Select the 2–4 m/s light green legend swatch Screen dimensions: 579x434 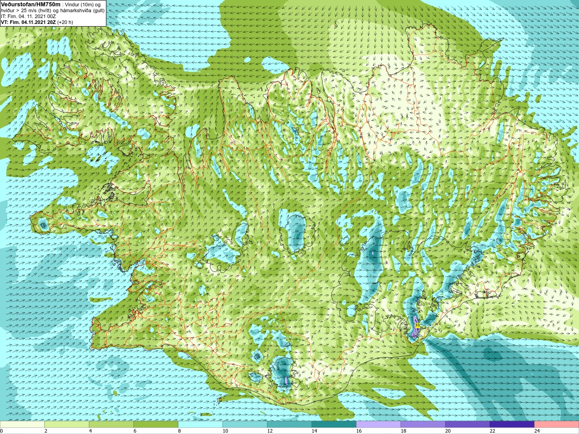pyautogui.click(x=67, y=425)
